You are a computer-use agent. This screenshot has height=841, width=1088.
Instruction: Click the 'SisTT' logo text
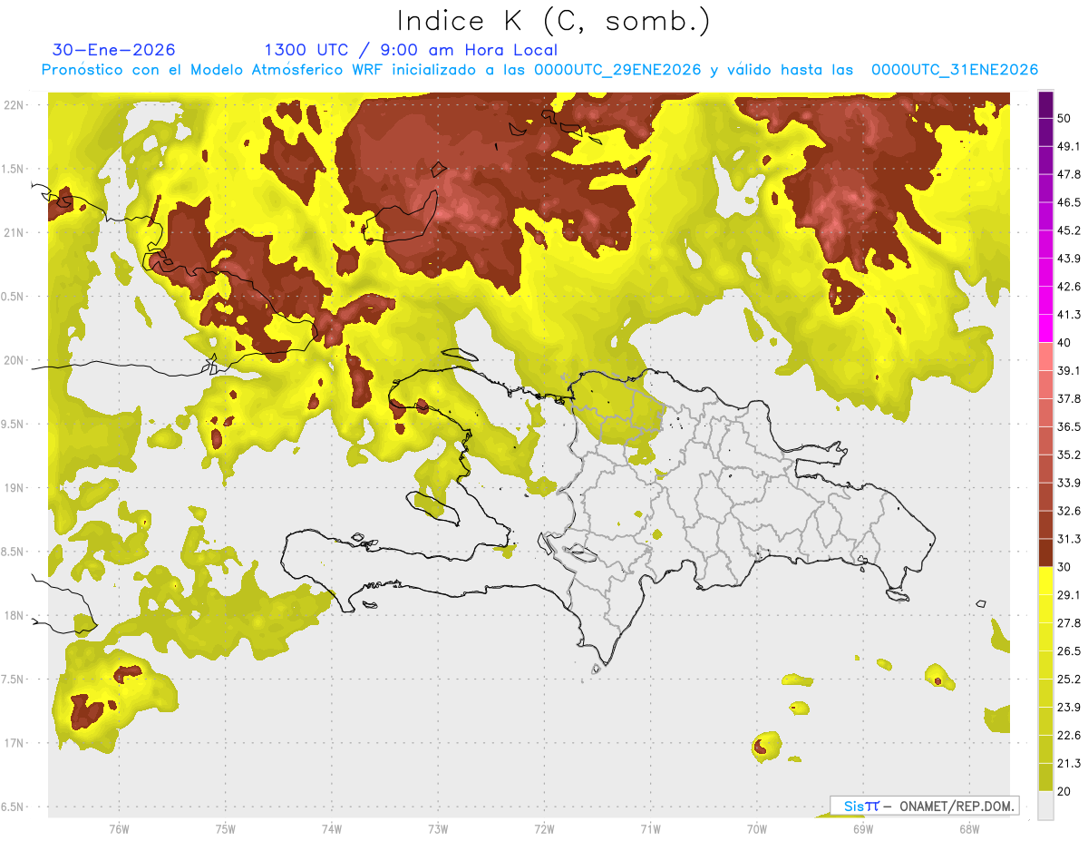[x=860, y=806]
